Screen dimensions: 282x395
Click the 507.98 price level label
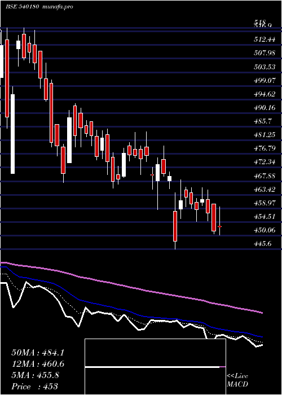(265, 53)
